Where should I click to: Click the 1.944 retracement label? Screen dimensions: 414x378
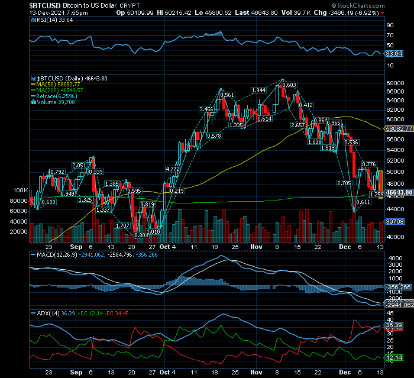[259, 90]
